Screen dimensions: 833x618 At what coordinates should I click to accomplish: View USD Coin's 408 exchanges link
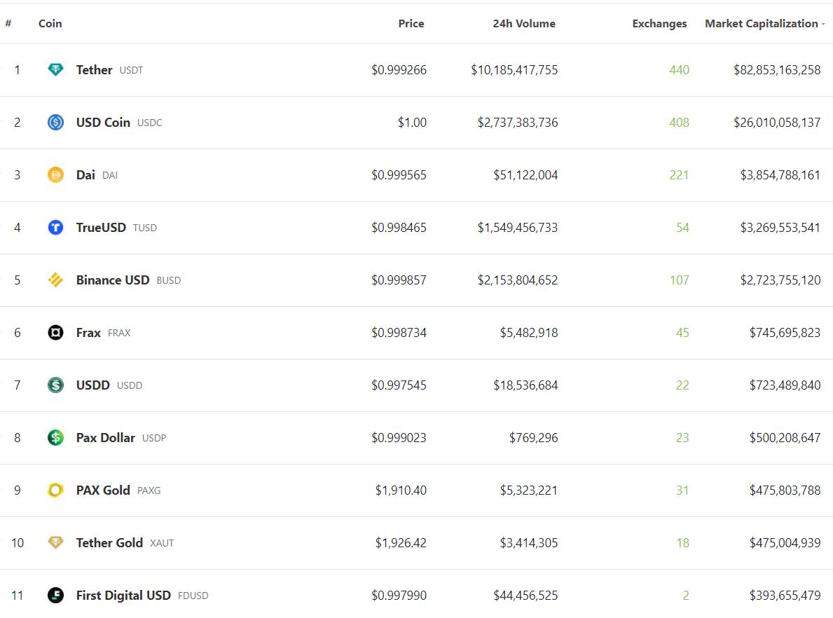tap(679, 122)
